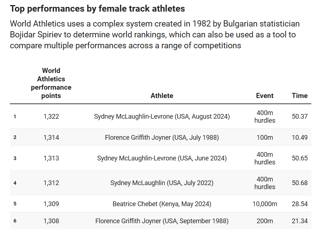Screen dimensions: 327x237
Task: Click the 200m event cell
Action: point(264,221)
